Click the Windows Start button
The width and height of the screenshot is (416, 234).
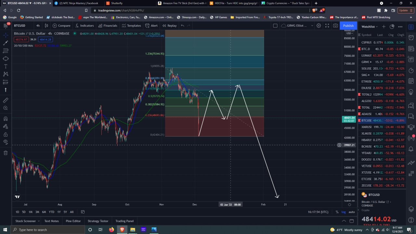tap(5, 229)
